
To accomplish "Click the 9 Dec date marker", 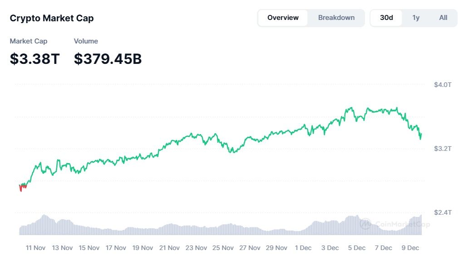I will [410, 248].
